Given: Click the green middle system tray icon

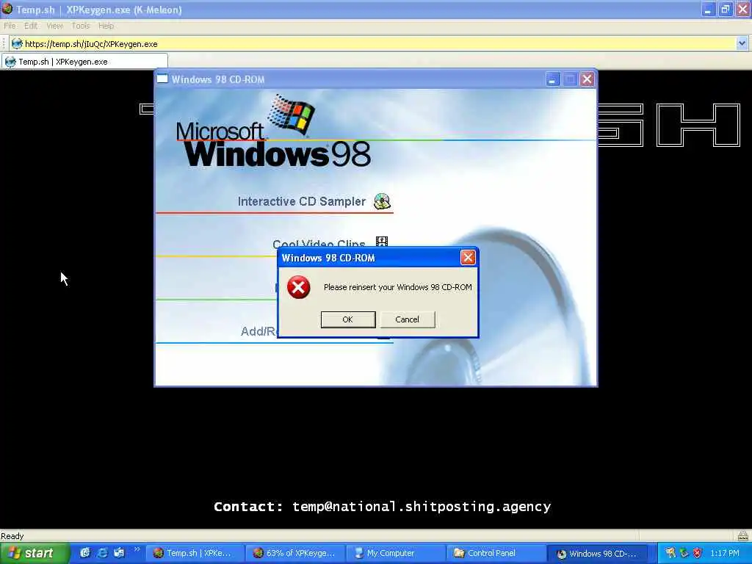Looking at the screenshot, I should tap(684, 553).
